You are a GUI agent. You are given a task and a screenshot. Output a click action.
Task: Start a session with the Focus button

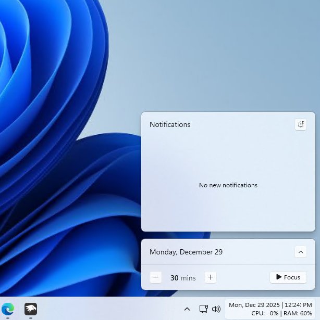288,277
